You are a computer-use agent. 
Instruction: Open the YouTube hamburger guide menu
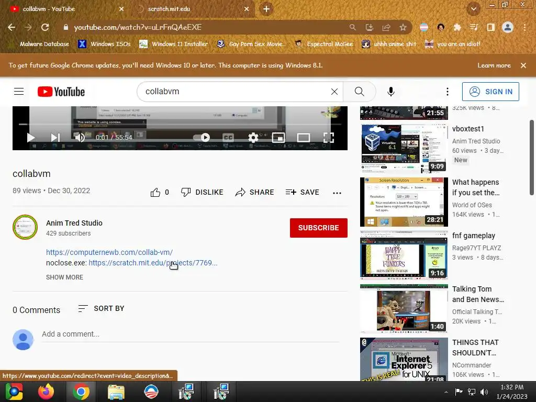19,91
